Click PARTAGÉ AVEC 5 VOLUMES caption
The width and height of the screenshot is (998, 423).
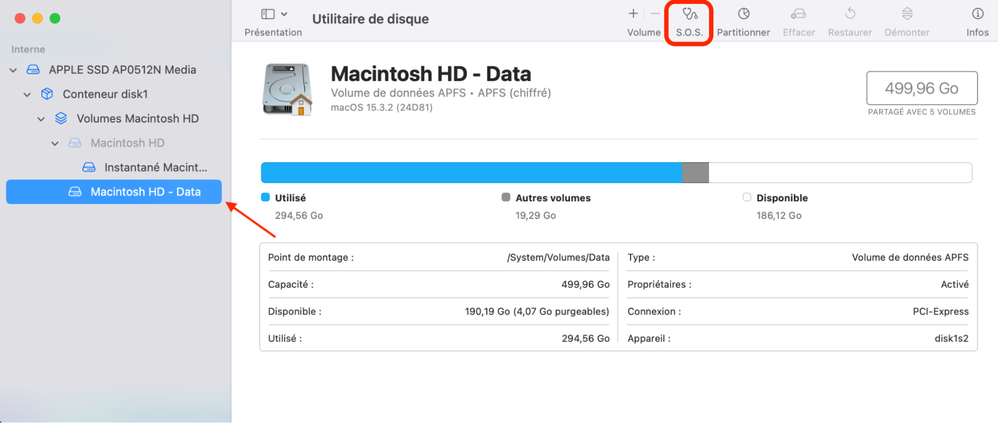pyautogui.click(x=922, y=112)
